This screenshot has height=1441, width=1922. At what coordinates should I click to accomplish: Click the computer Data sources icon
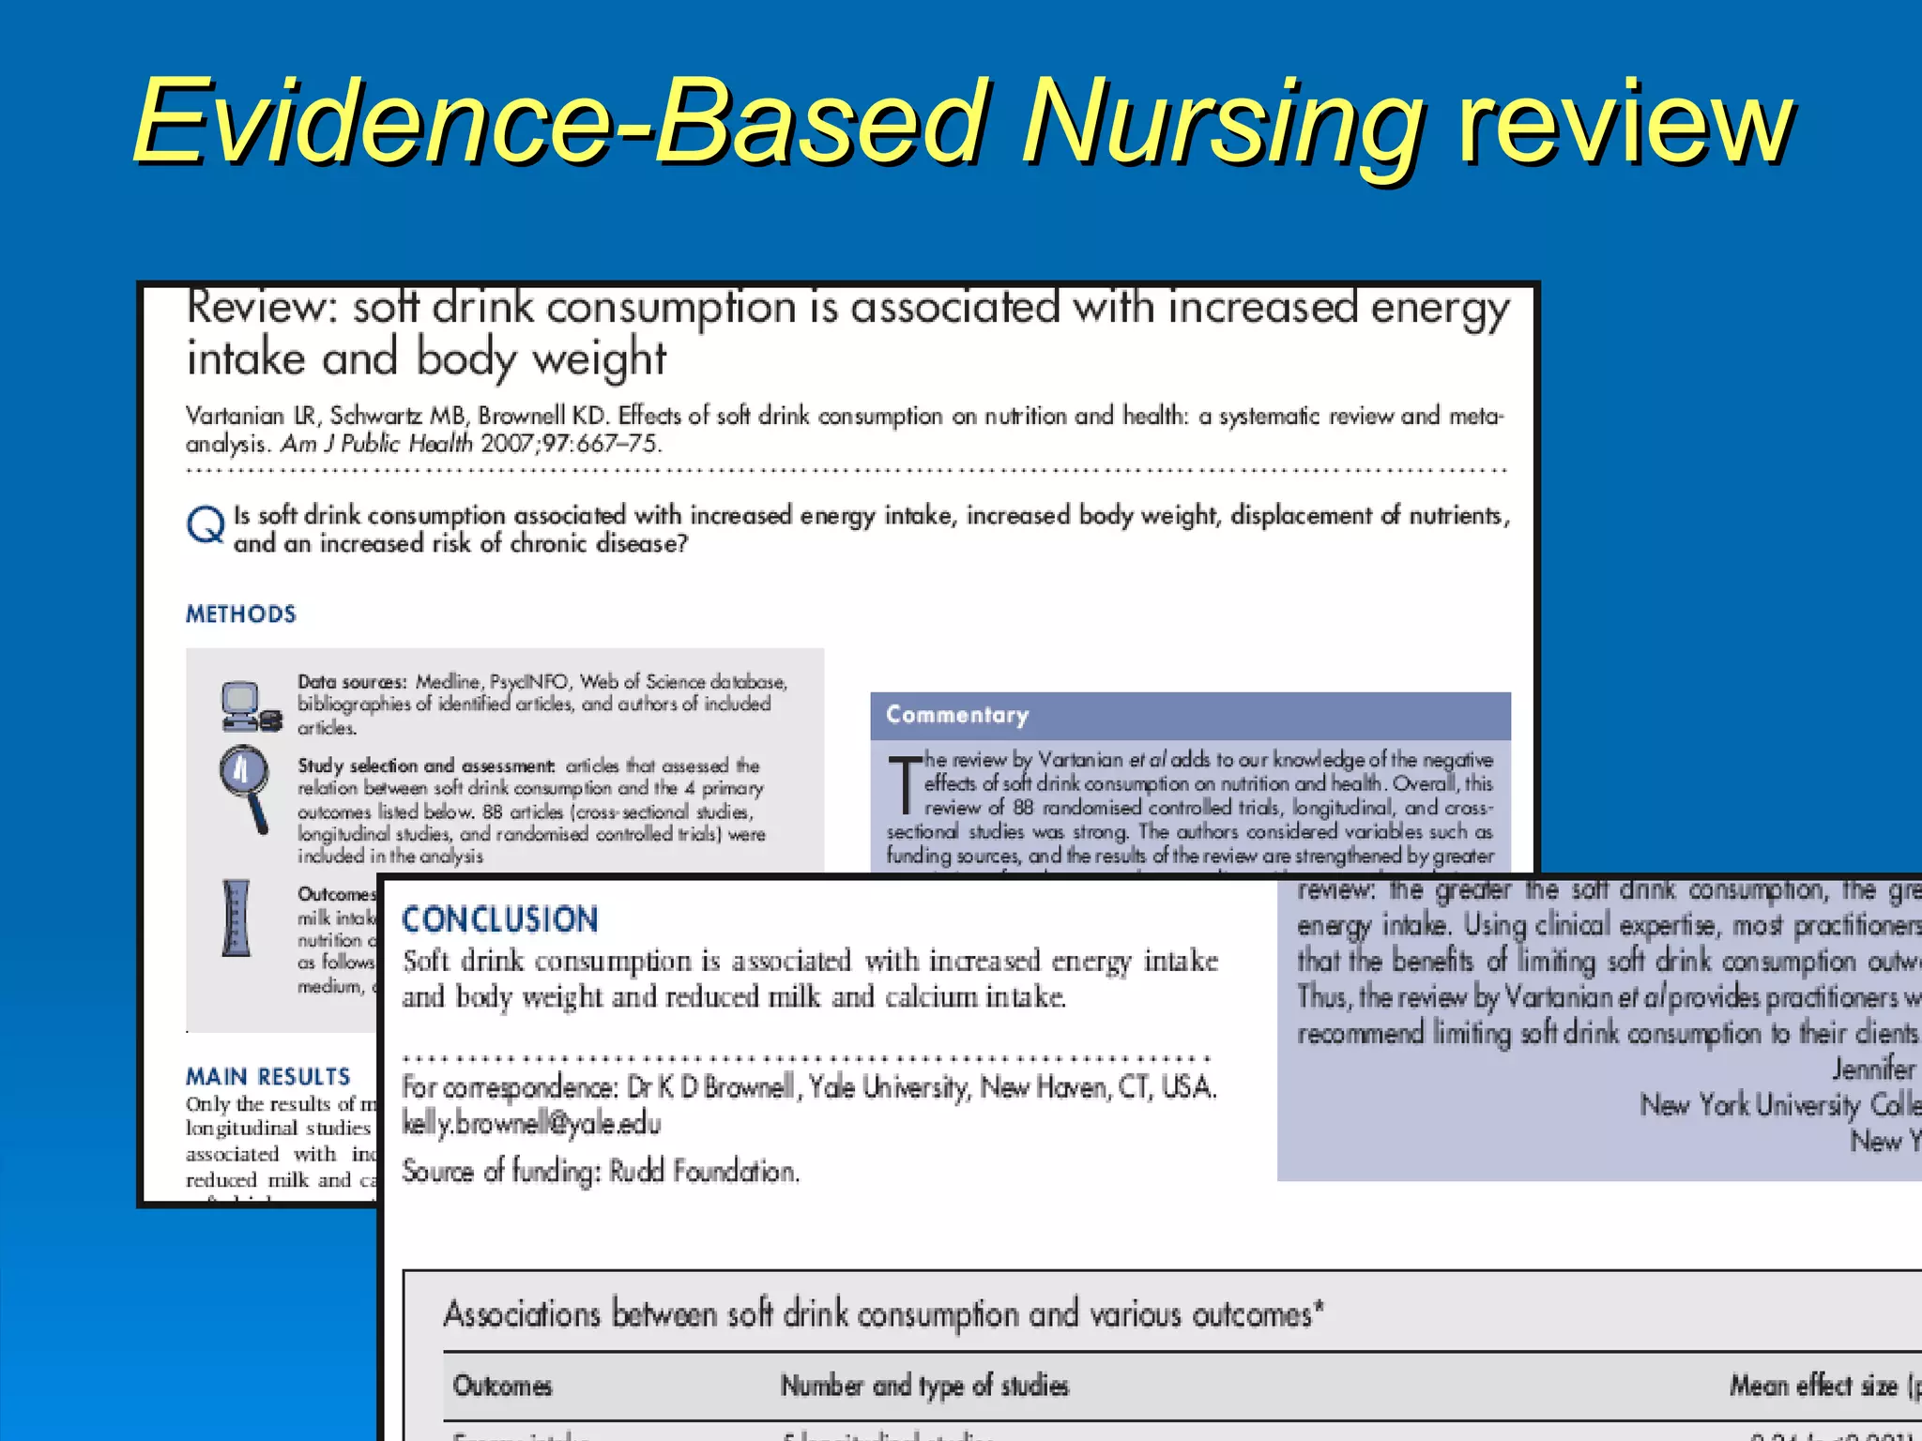(251, 706)
